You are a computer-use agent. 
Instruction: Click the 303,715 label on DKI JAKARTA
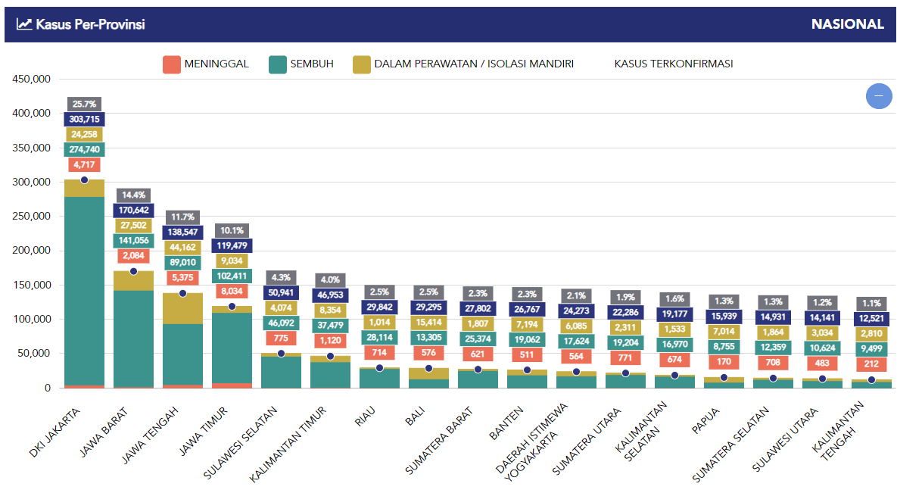[x=85, y=119]
